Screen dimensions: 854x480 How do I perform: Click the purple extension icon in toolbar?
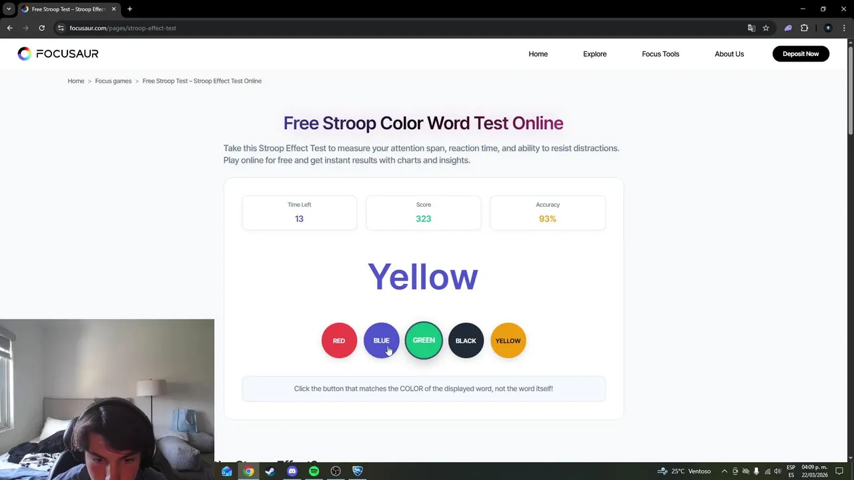[788, 28]
